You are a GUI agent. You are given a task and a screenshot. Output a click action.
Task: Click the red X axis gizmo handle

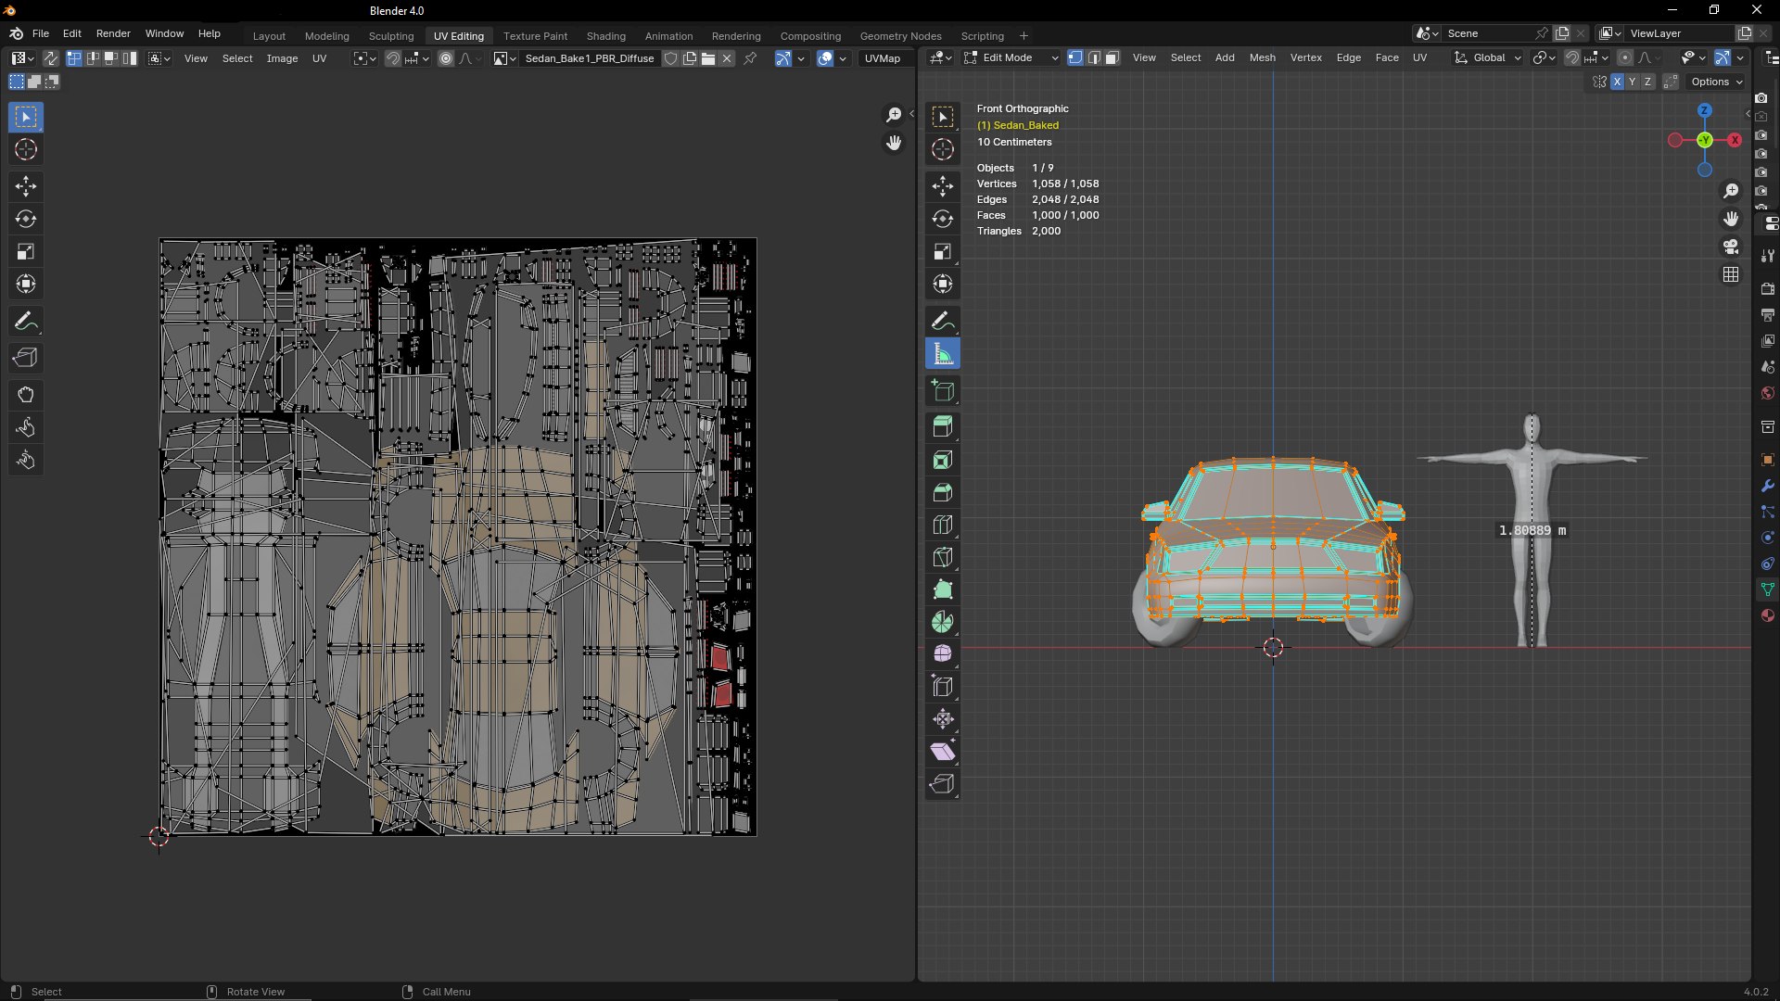(x=1734, y=140)
